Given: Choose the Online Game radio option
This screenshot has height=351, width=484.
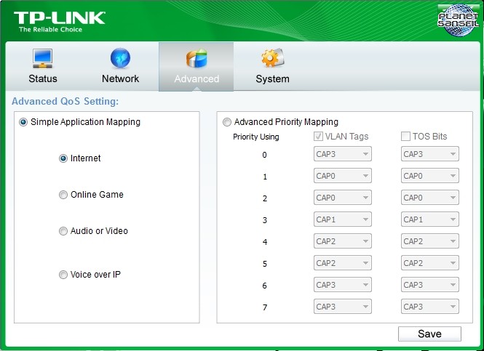Looking at the screenshot, I should 63,195.
